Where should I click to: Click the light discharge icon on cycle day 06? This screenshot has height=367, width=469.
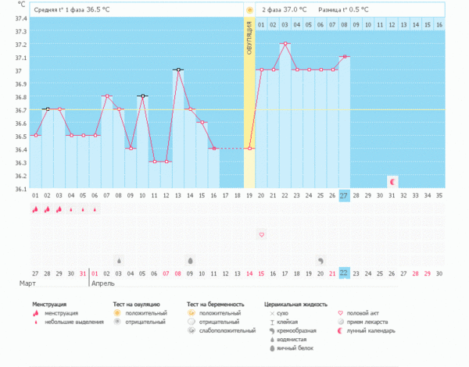(x=95, y=209)
